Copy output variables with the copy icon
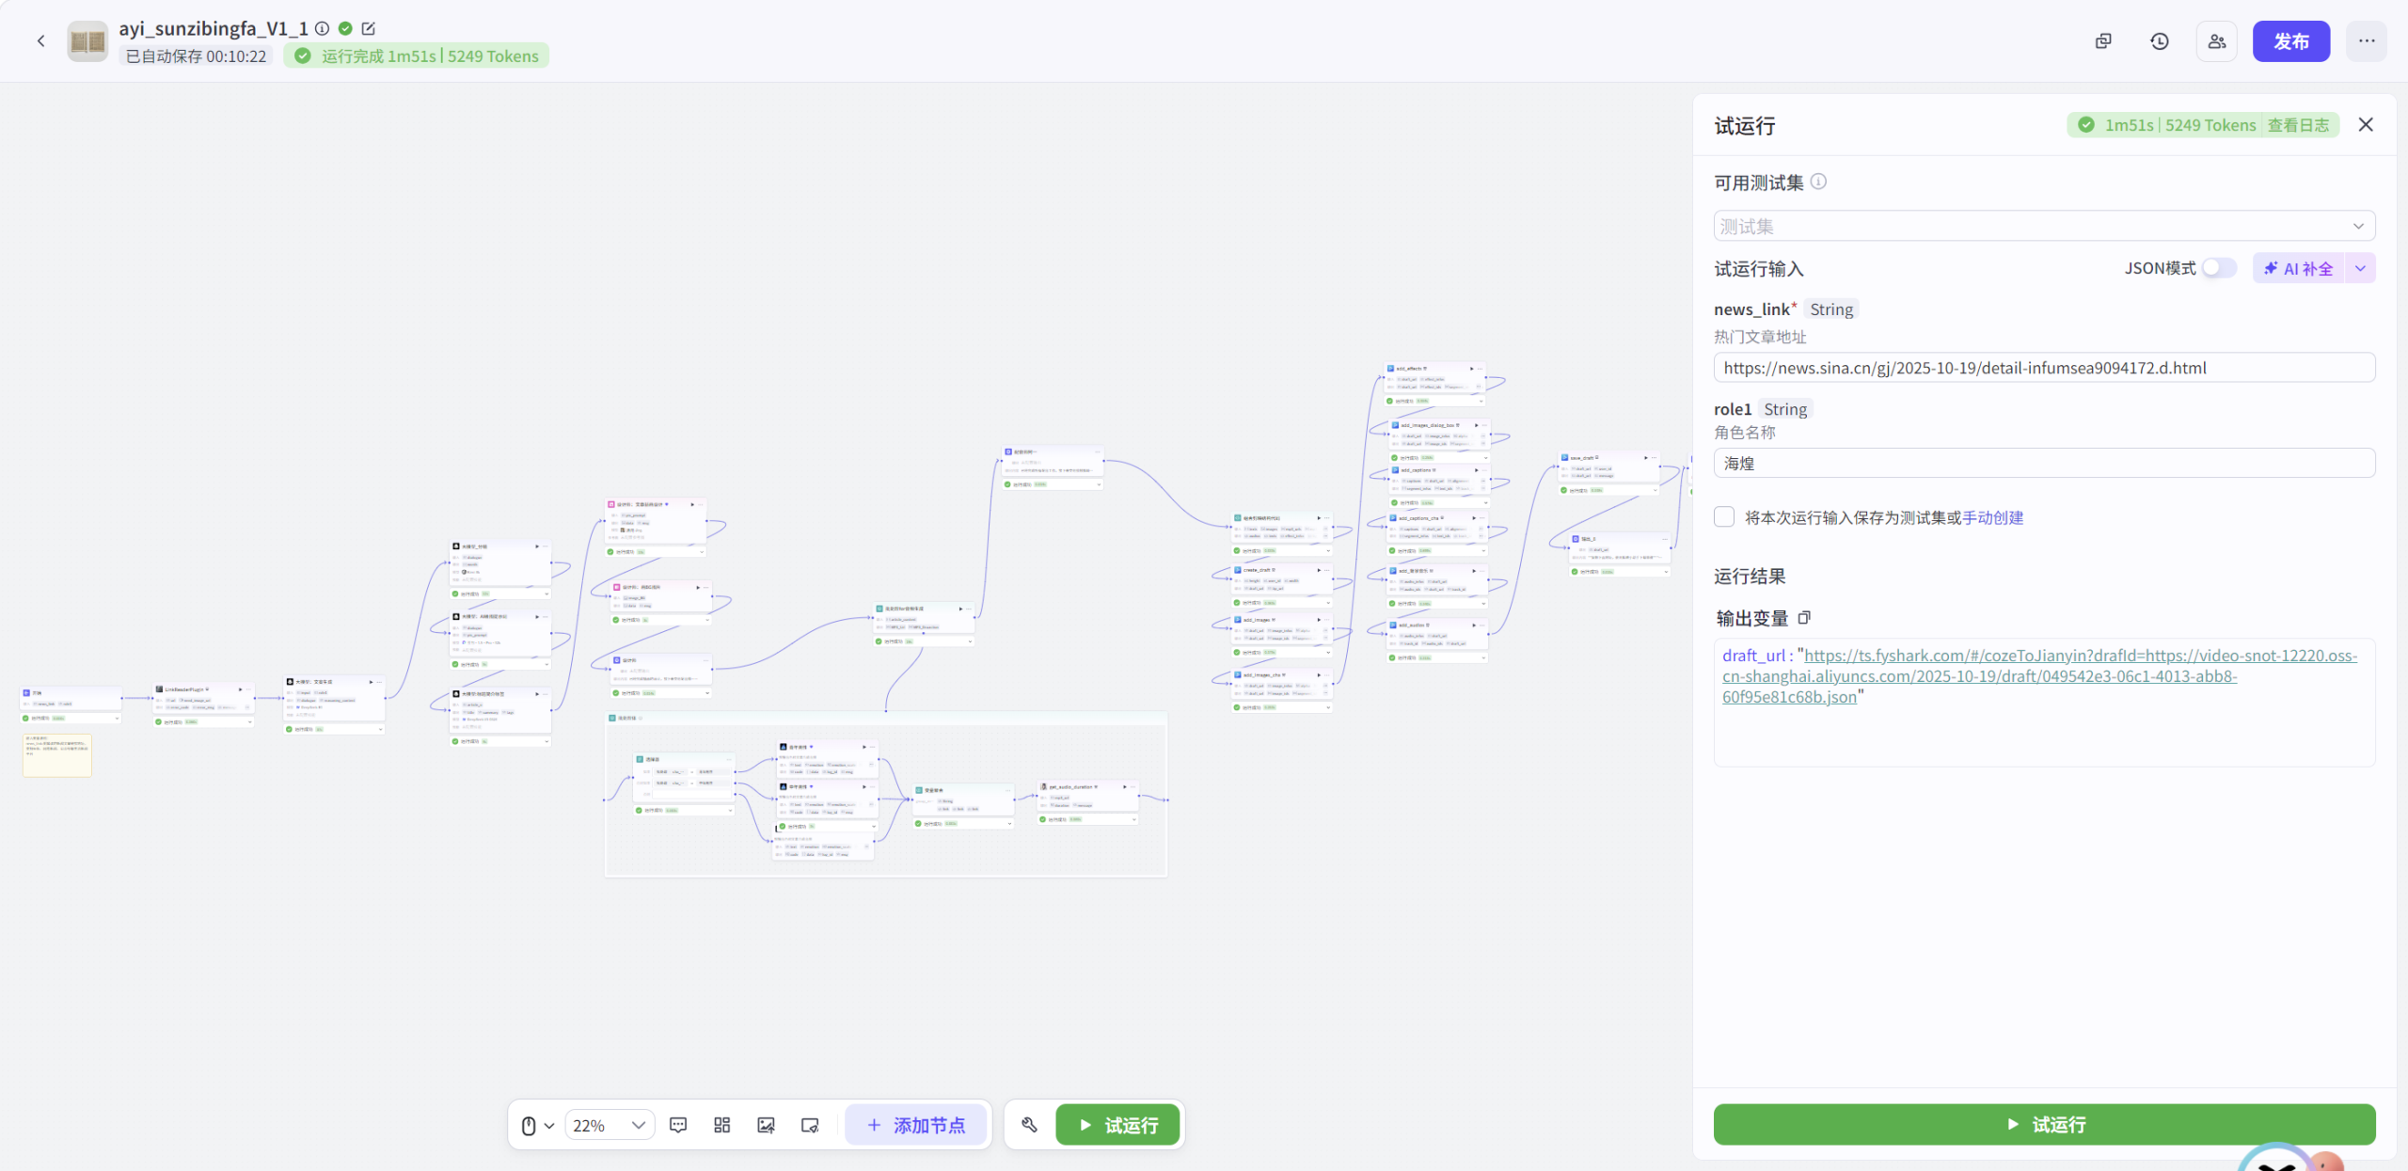The image size is (2408, 1171). [x=1804, y=618]
